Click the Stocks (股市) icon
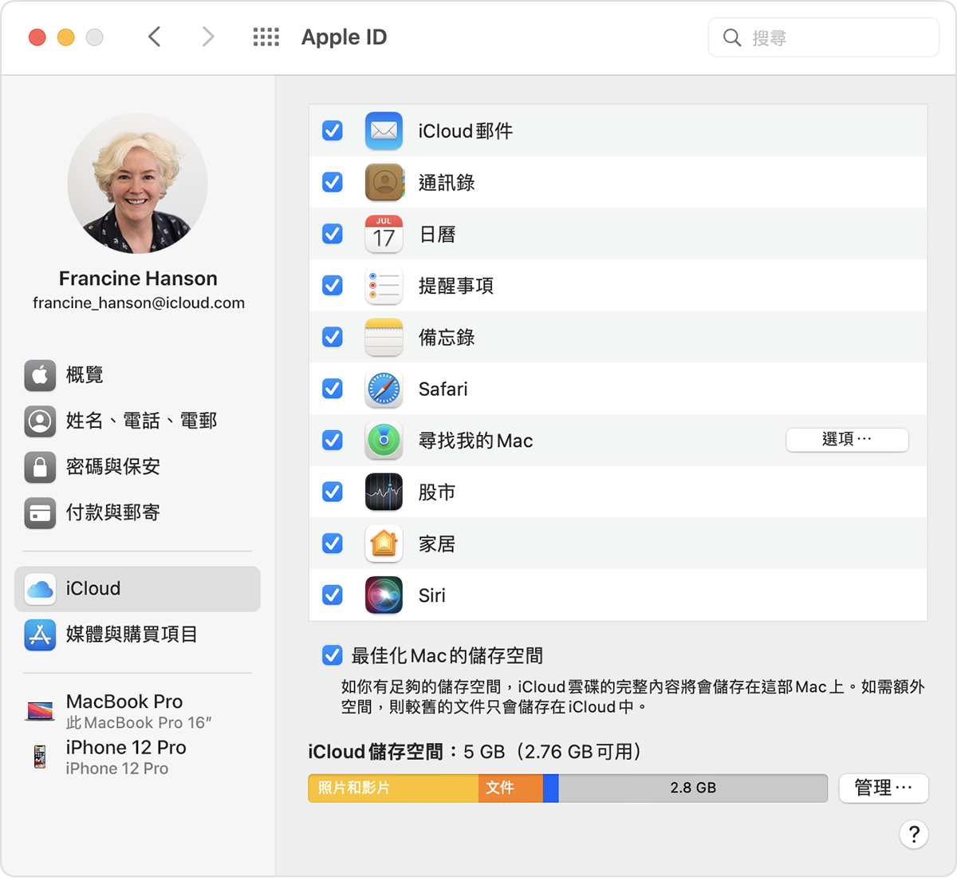The image size is (957, 878). (384, 492)
